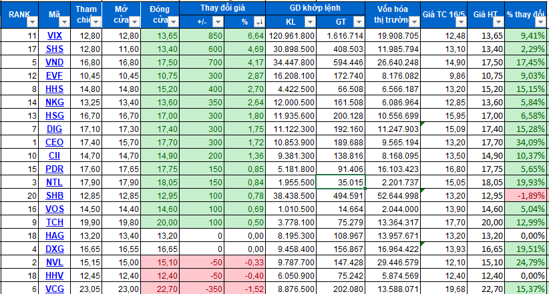Select SHS opening price cell 11,60
The height and width of the screenshot is (294, 549).
click(x=121, y=49)
